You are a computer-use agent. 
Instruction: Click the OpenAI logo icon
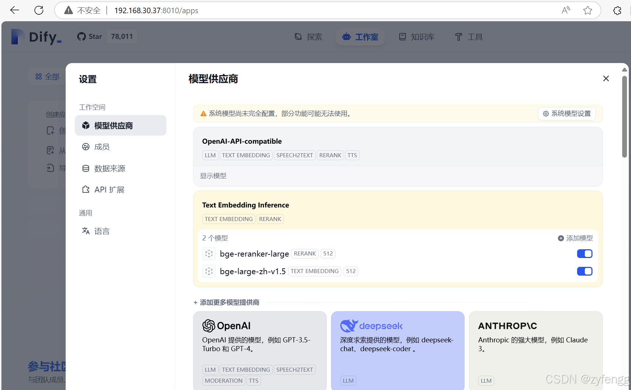pos(209,325)
